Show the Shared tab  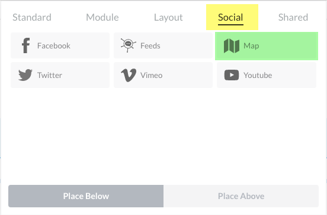[293, 17]
